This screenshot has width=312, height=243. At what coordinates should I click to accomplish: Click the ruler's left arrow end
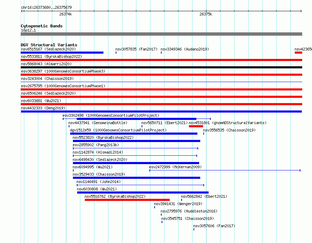22,11
